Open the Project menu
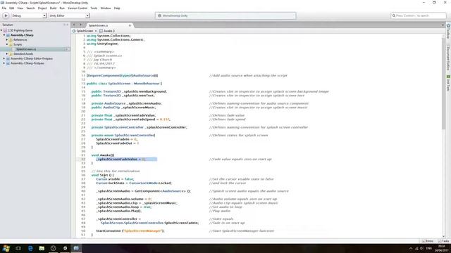This screenshot has width=451, height=253. [42, 8]
